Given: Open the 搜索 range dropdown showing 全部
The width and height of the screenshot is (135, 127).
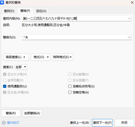Looking at the screenshot, I should 21,67.
